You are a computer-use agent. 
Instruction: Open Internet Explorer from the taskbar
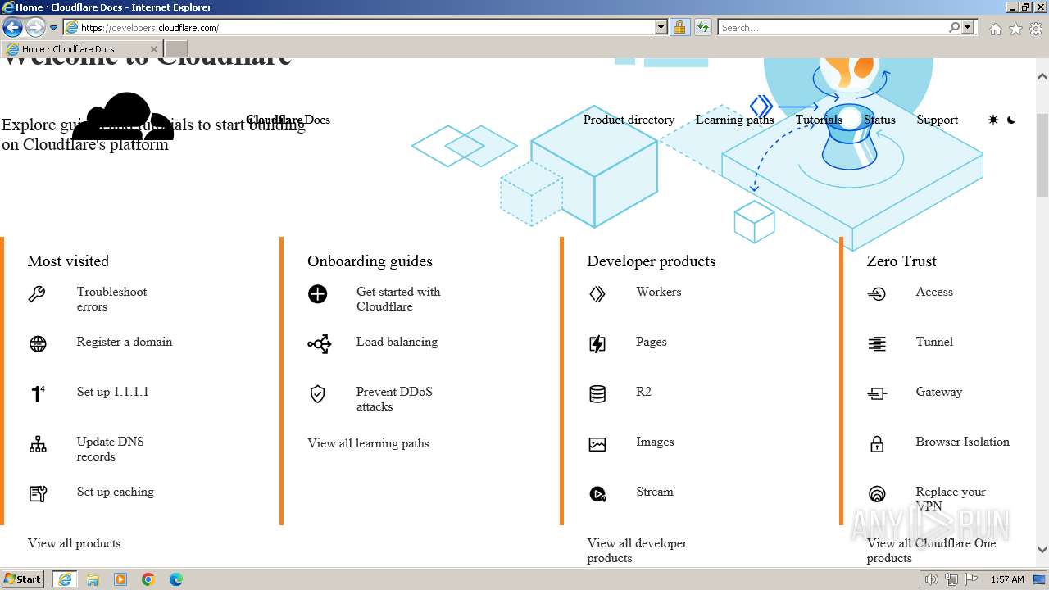pos(65,579)
